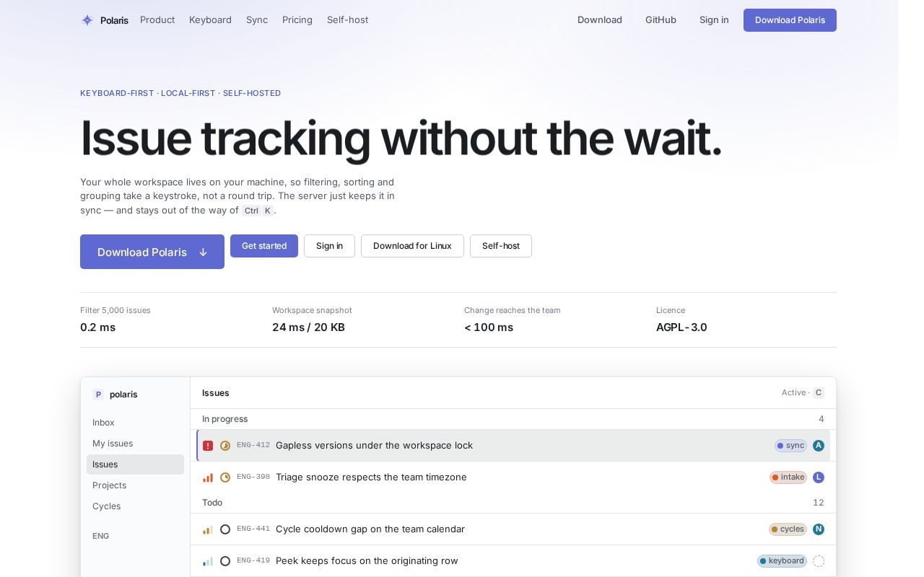Click the polaris workspace name
Screen dimensions: 924x577
point(123,395)
